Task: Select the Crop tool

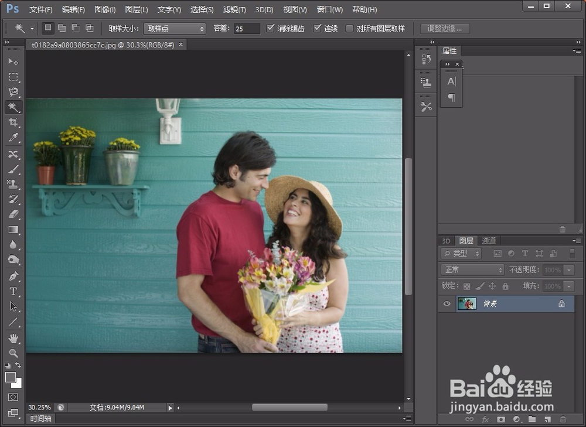Action: click(13, 122)
